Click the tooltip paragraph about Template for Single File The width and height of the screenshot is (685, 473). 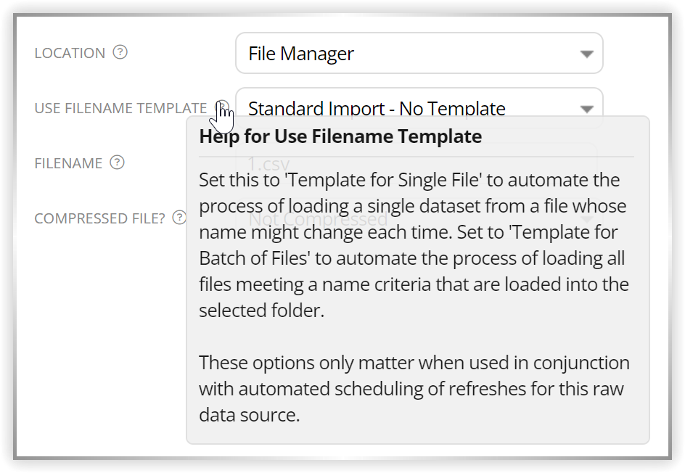(x=414, y=245)
